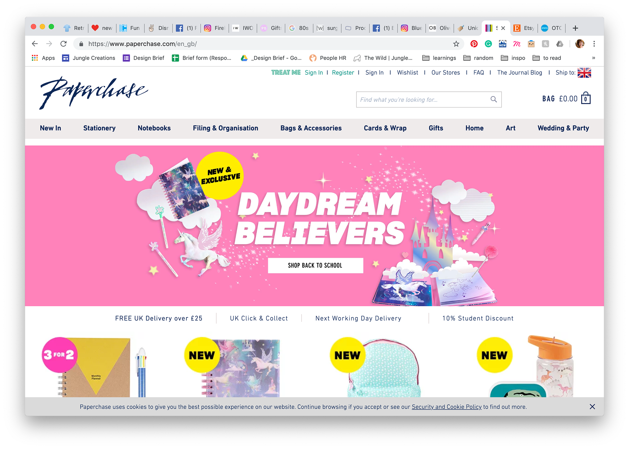Click the Google Drive extension icon

click(x=560, y=44)
